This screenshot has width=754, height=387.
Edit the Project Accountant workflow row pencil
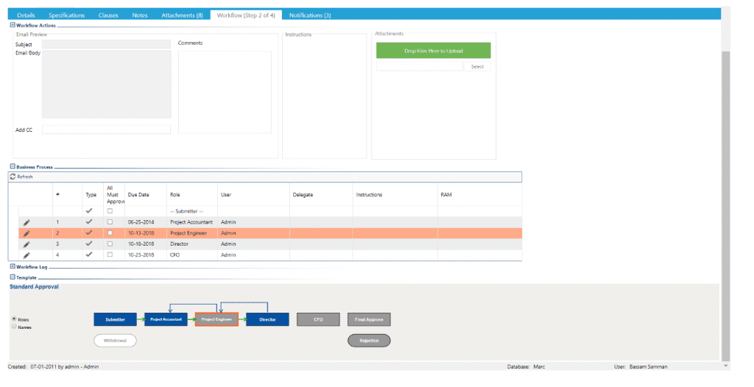(27, 223)
